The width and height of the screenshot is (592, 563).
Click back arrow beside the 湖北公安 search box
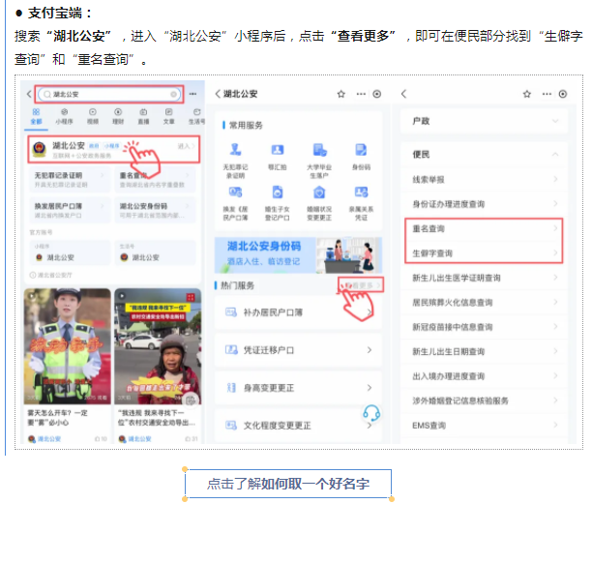click(29, 94)
